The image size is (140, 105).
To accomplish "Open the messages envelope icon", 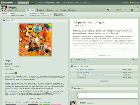I will 64,3.
